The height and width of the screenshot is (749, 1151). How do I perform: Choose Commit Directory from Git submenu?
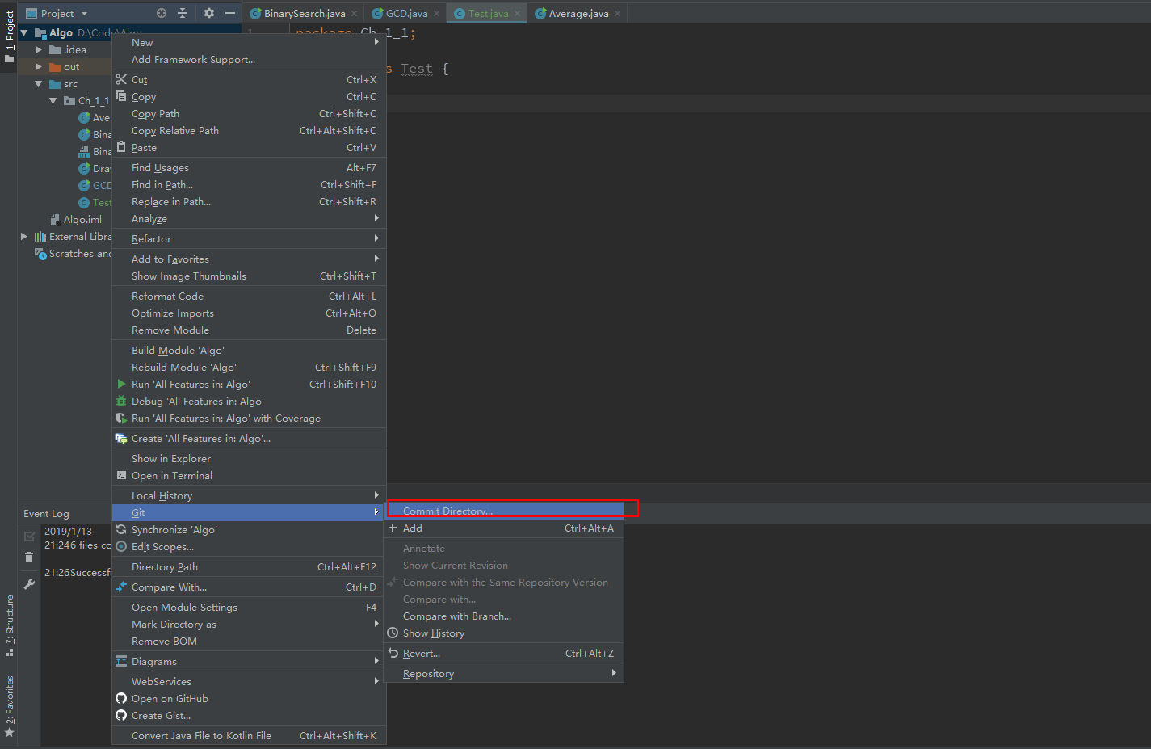(447, 511)
